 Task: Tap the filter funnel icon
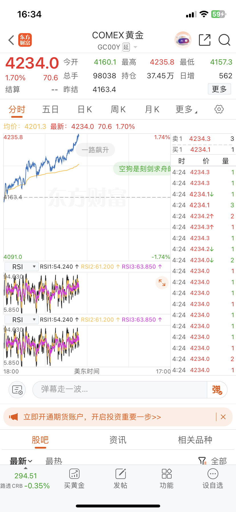point(202,461)
